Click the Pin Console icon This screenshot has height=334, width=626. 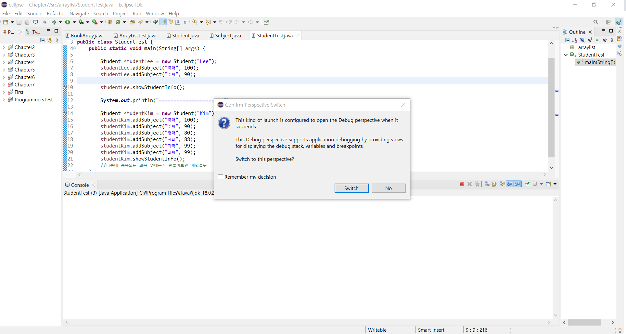(527, 184)
